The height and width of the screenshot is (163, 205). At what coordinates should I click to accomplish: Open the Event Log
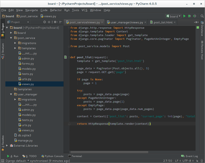click(x=190, y=156)
